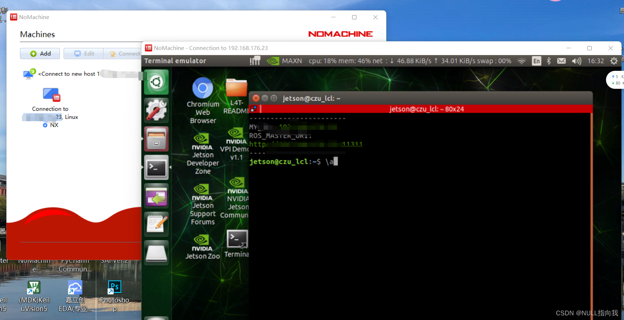Open Photoshop Windows desktop shortcut
Screen dimensions: 624x320
point(114,296)
